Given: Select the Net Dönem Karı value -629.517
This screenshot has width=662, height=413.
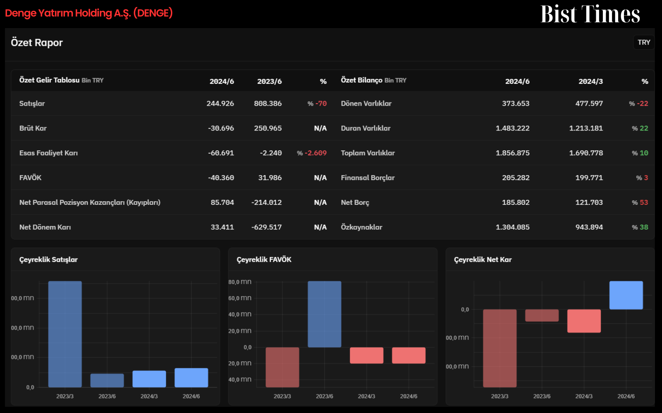Looking at the screenshot, I should pyautogui.click(x=266, y=227).
